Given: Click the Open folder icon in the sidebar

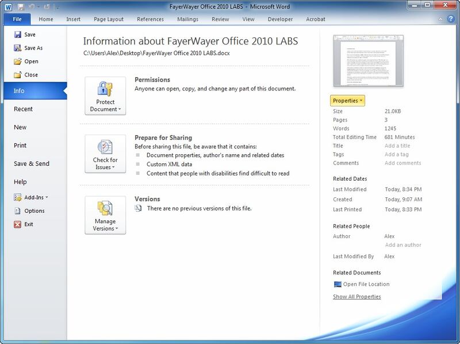Looking at the screenshot, I should (17, 62).
